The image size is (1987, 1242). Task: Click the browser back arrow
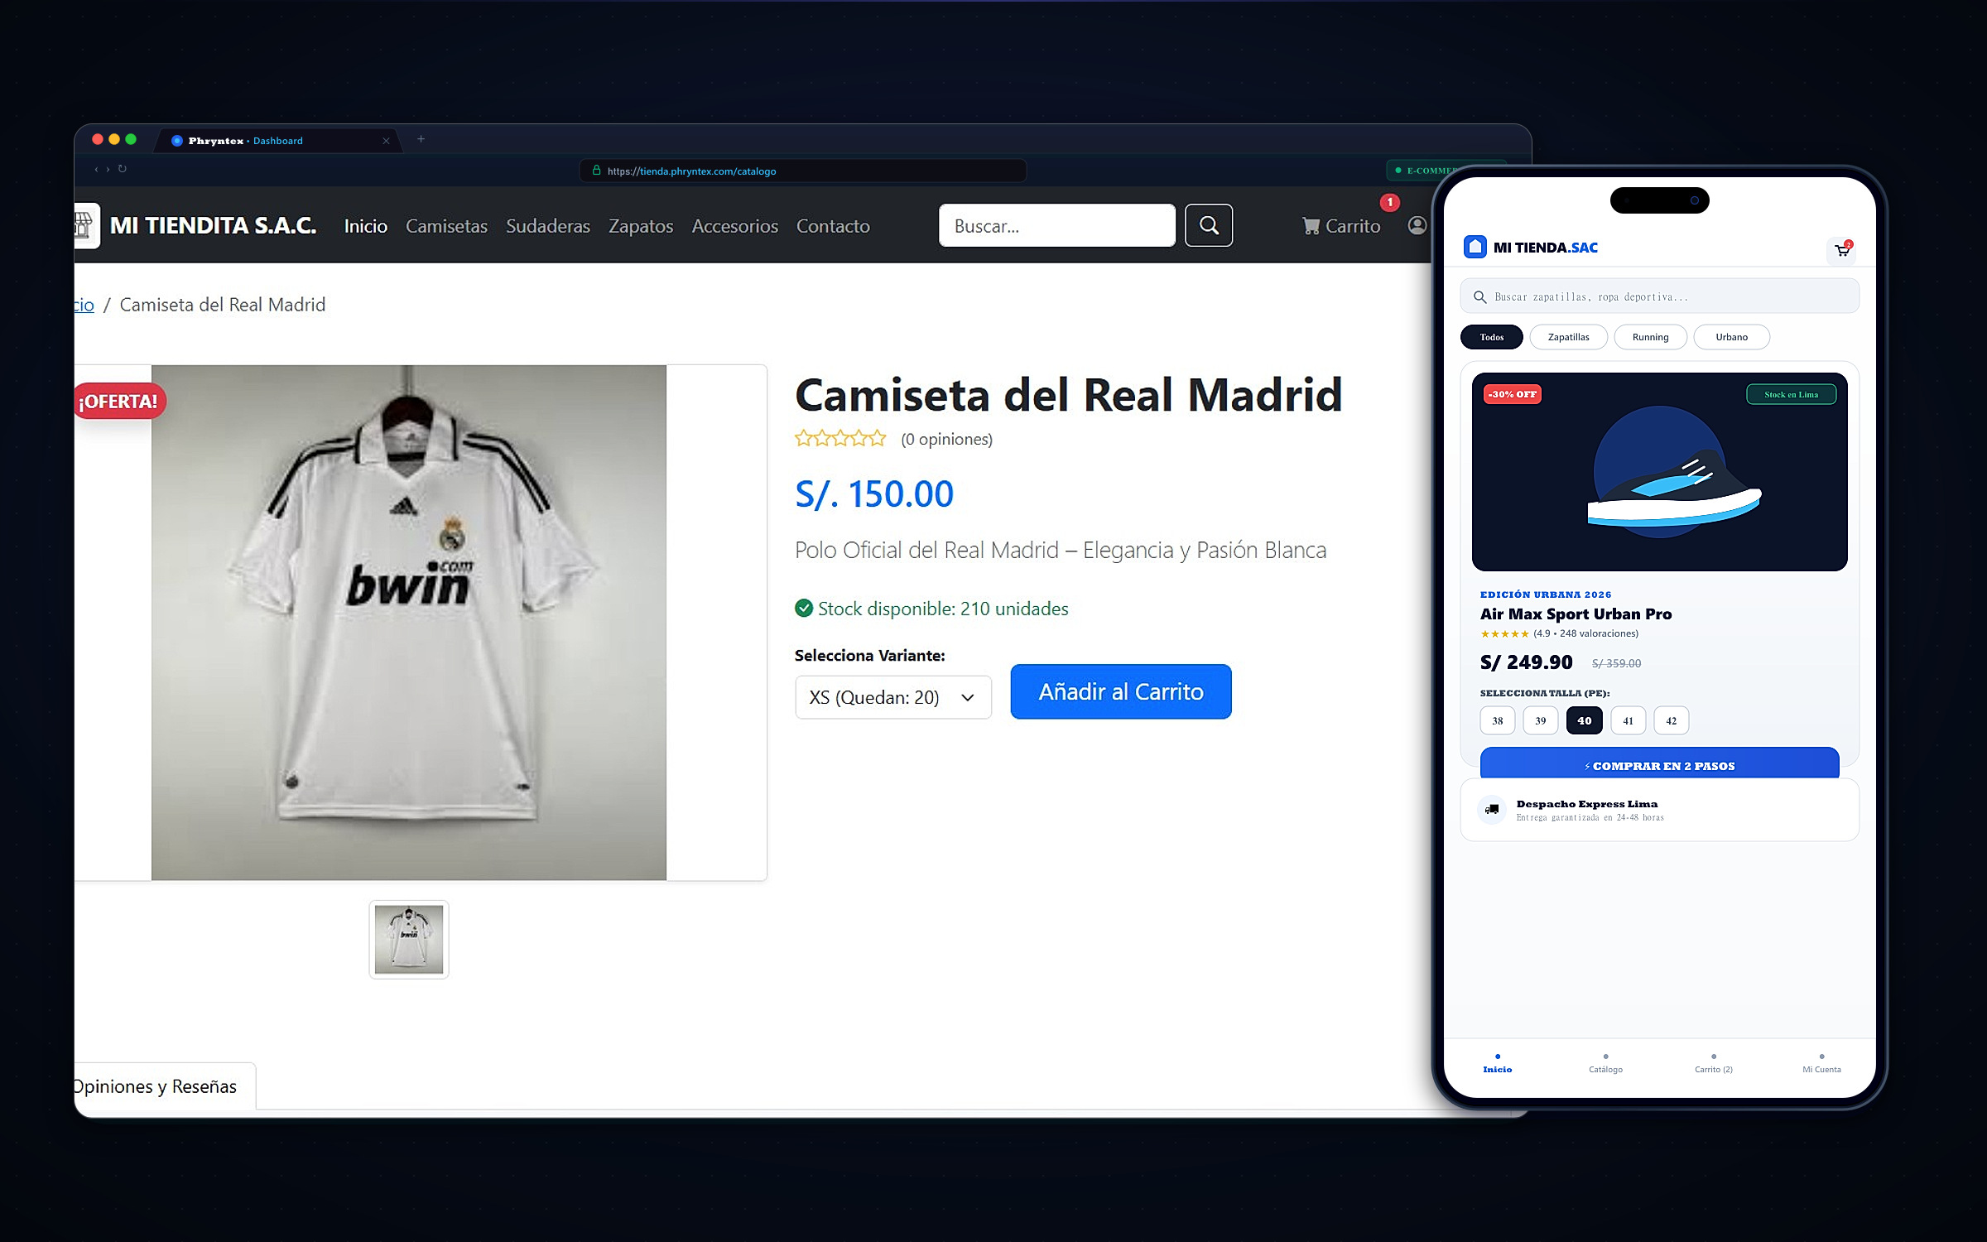pyautogui.click(x=96, y=169)
